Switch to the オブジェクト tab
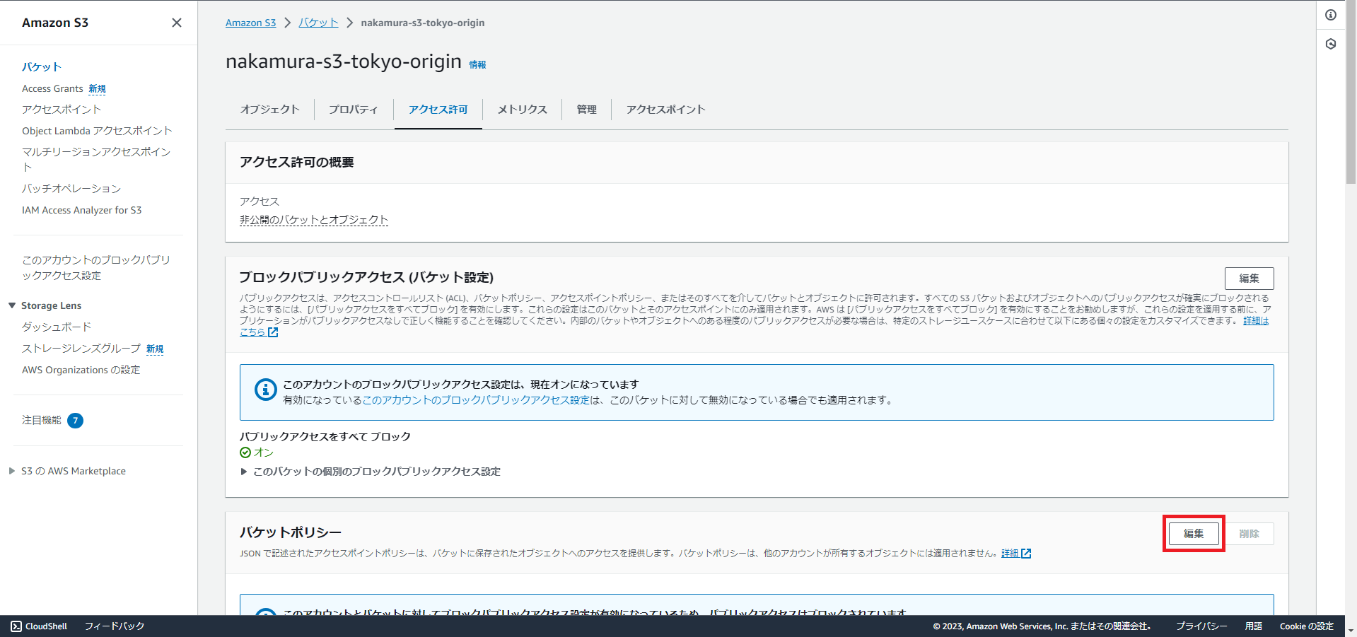The height and width of the screenshot is (637, 1357). 269,110
